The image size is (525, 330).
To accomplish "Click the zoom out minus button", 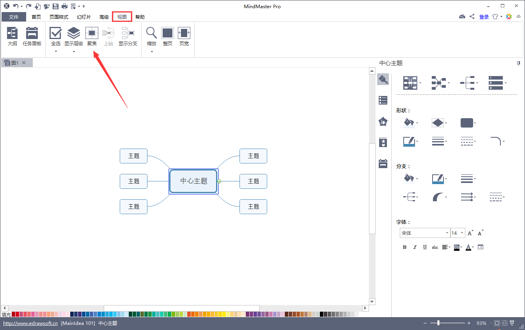I will click(x=426, y=323).
